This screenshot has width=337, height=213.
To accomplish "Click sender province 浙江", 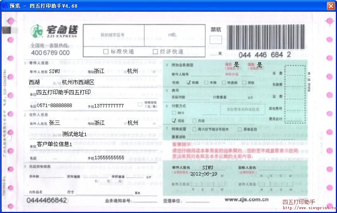I will pos(99,71).
